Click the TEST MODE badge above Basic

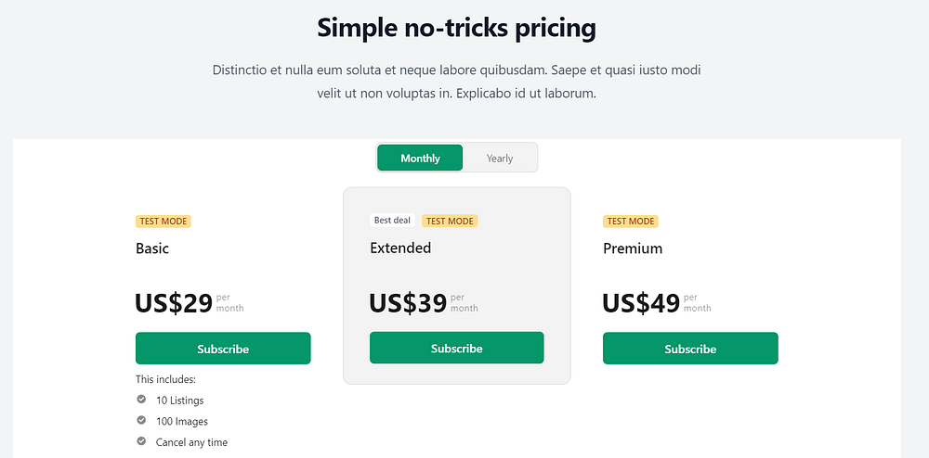164,222
